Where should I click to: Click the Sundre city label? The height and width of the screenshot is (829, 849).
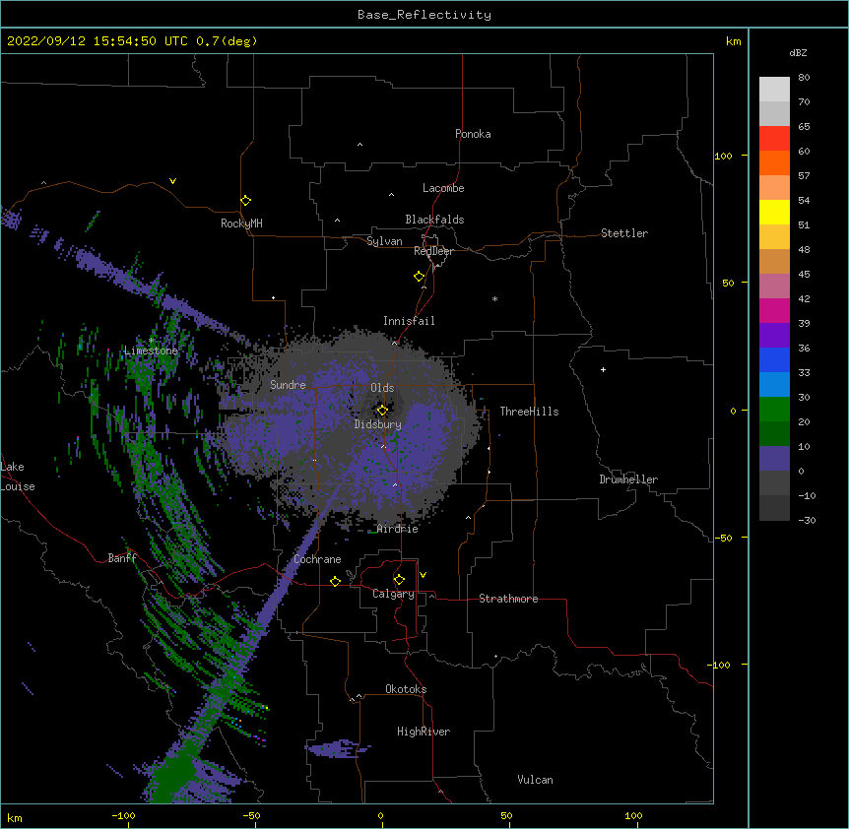(x=288, y=385)
